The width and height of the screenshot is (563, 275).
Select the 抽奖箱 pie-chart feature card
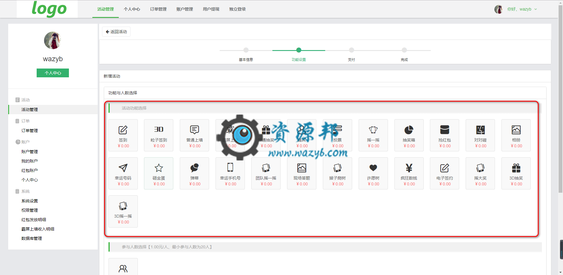[x=409, y=135]
